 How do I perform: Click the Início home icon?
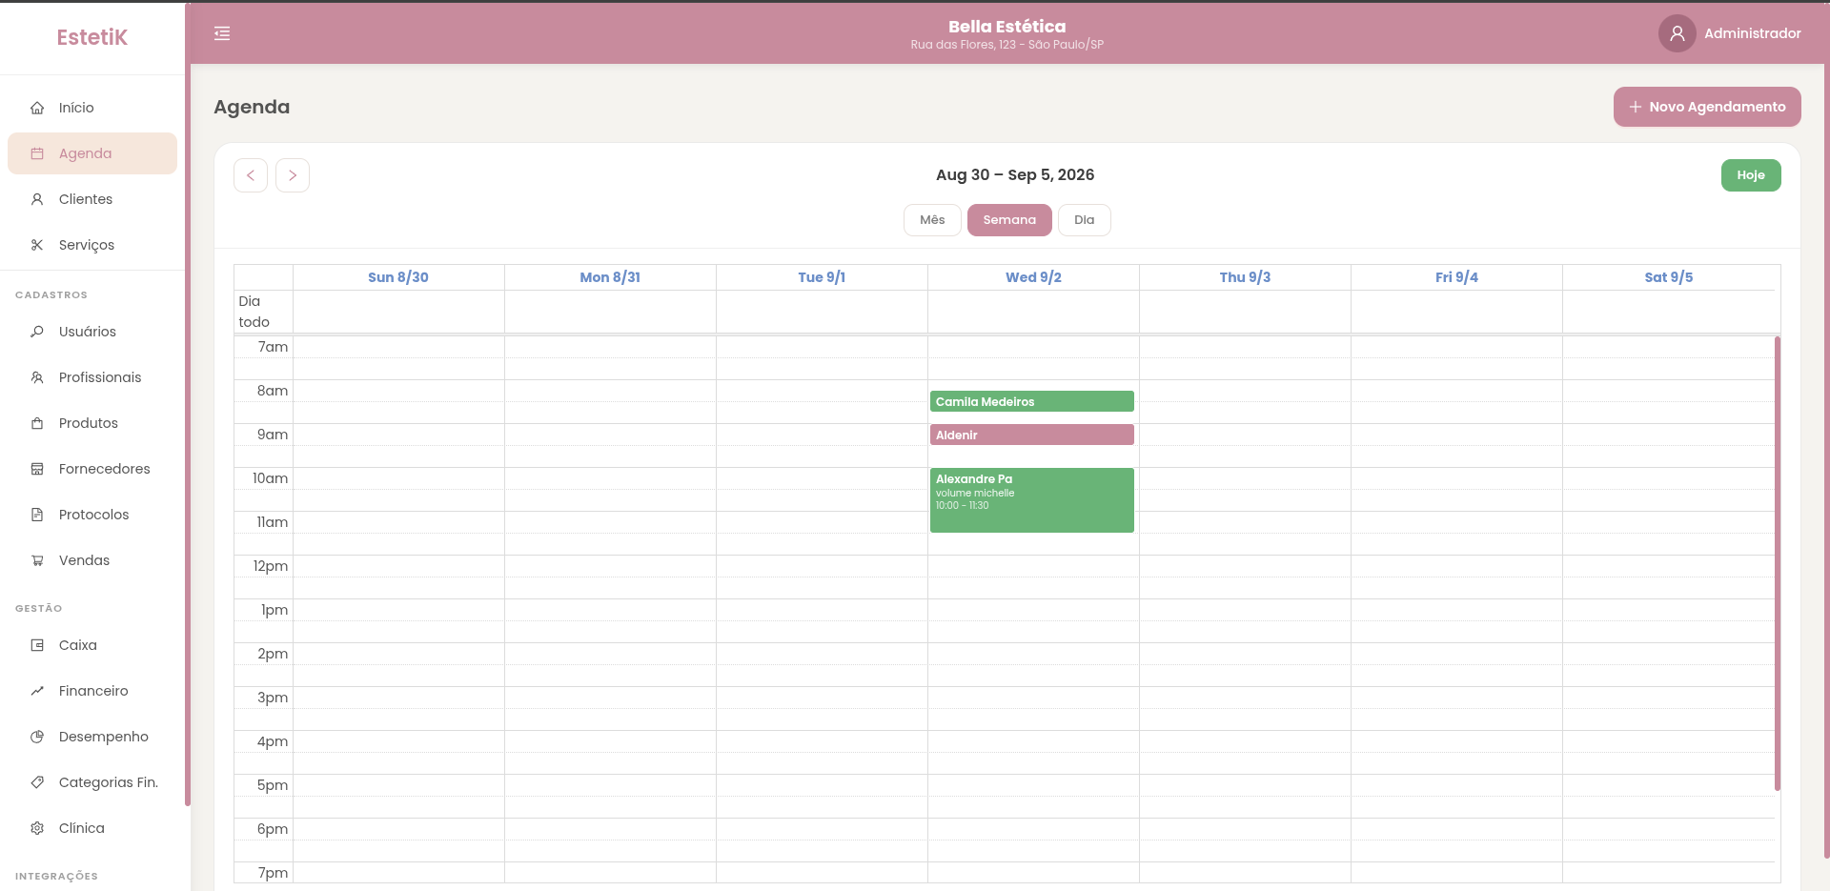[37, 108]
